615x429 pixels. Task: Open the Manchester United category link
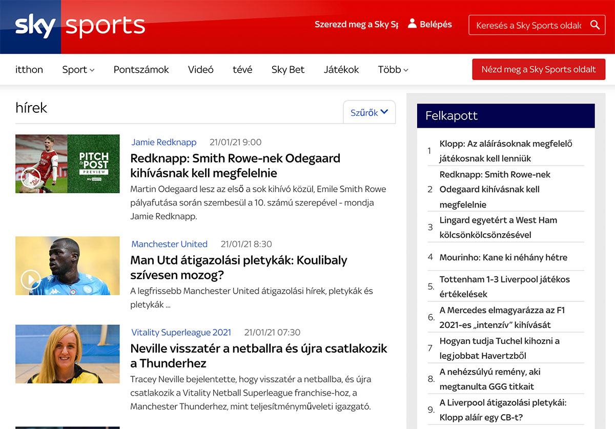(170, 244)
